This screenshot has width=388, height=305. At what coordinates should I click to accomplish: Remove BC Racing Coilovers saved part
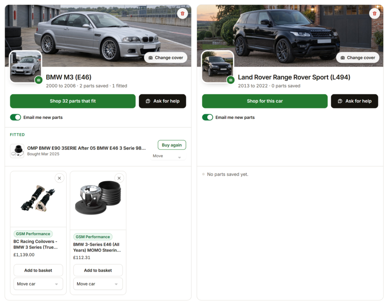point(60,178)
